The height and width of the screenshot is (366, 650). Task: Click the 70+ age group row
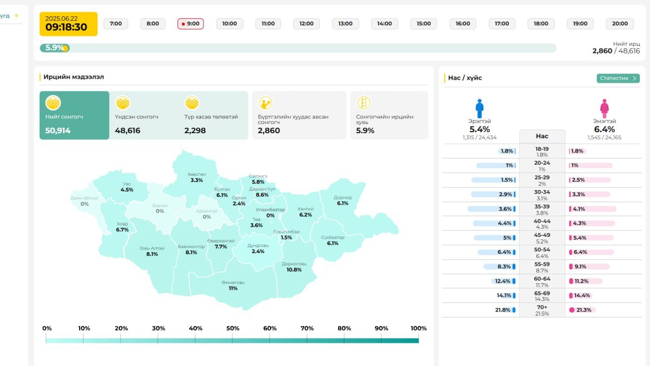pyautogui.click(x=542, y=310)
